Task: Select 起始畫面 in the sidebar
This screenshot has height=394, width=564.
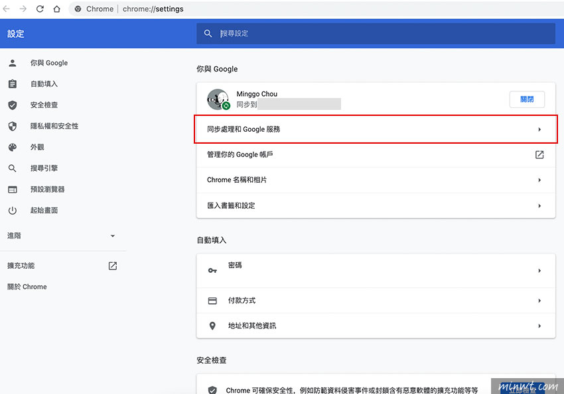Action: [x=44, y=211]
